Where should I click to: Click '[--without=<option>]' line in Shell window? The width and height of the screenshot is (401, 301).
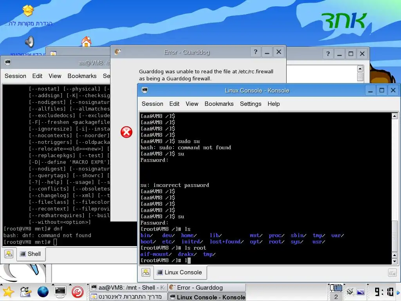[60, 222]
